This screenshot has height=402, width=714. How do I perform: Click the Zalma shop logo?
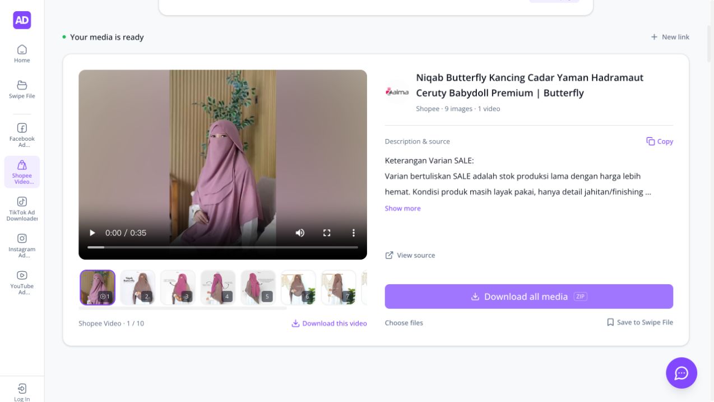[397, 92]
